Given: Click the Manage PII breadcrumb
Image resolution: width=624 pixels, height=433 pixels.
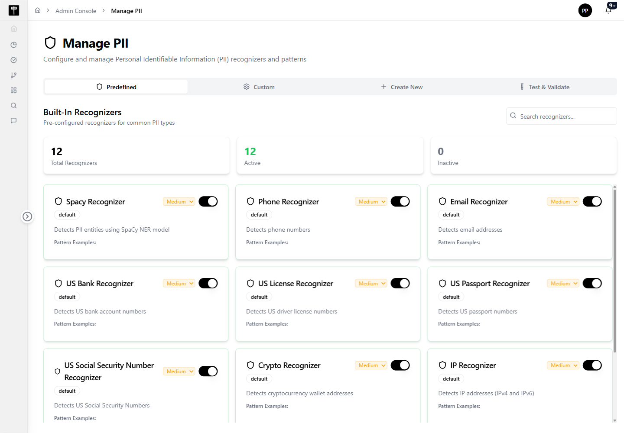Looking at the screenshot, I should [127, 11].
